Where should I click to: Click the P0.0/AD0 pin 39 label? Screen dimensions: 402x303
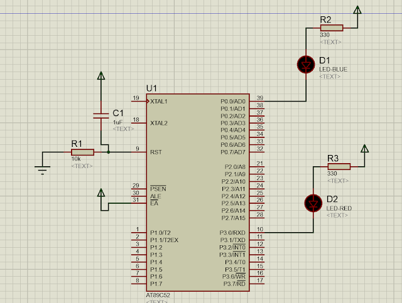pos(233,102)
